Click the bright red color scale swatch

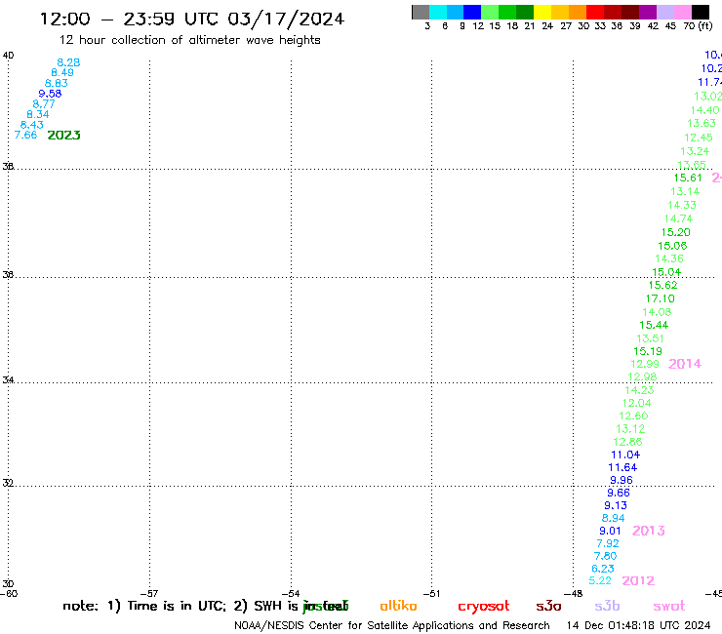tap(595, 12)
